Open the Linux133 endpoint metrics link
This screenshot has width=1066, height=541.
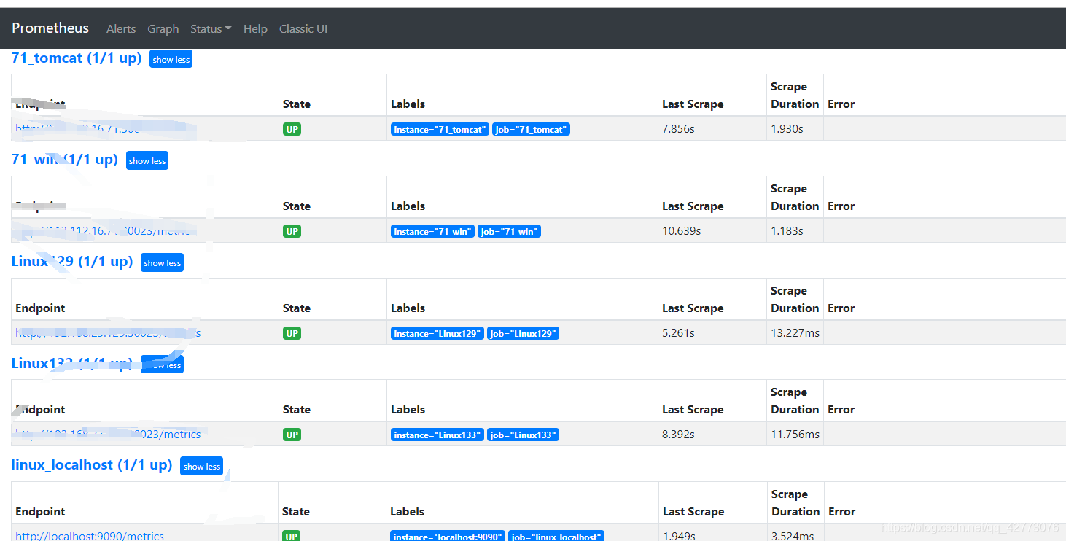[108, 435]
